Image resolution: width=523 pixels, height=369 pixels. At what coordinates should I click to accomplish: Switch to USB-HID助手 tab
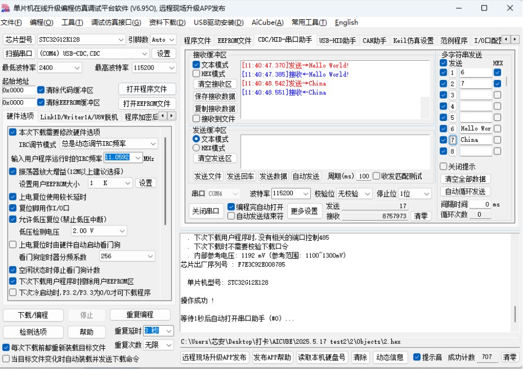337,41
